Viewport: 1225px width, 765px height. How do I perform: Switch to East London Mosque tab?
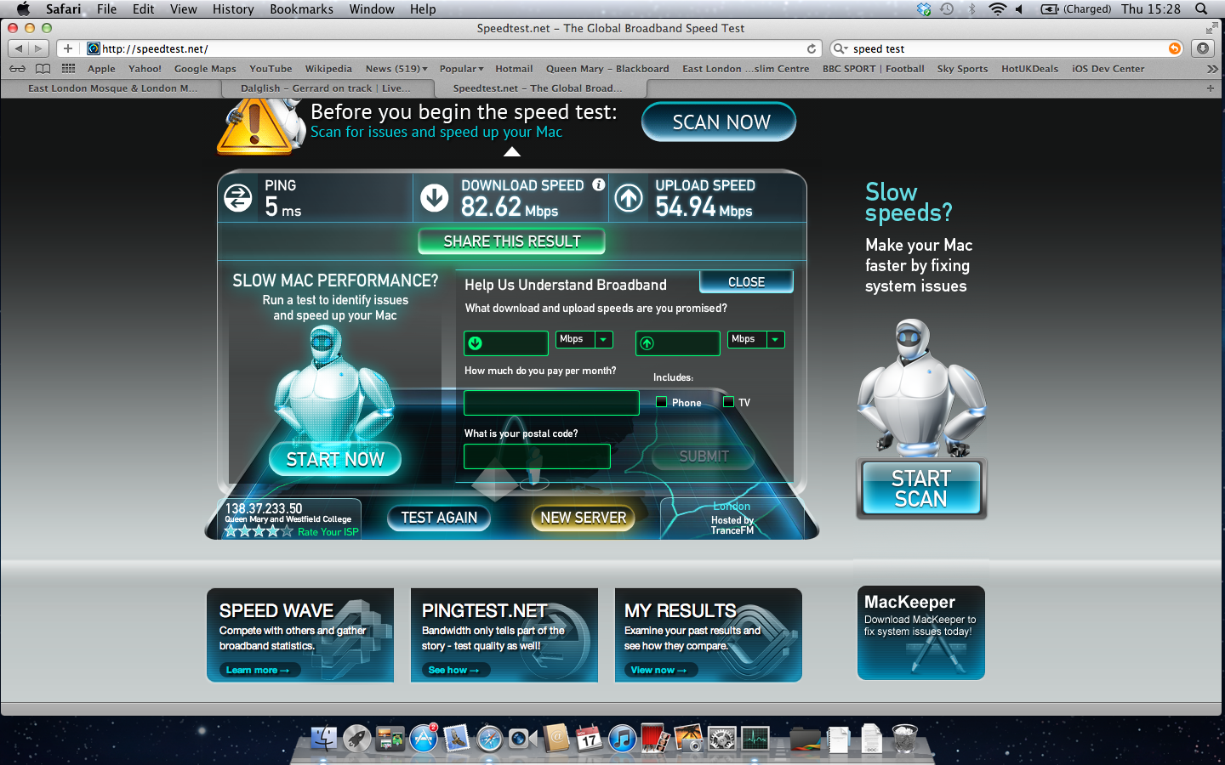pos(111,88)
